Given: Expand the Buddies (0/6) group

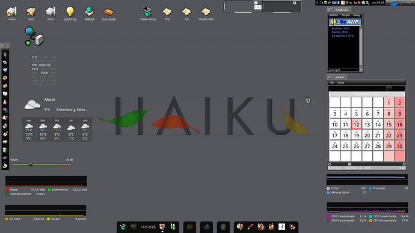Looking at the screenshot, I should click(x=340, y=28).
